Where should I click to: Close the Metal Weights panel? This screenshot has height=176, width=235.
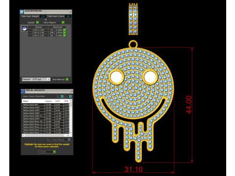[71, 91]
